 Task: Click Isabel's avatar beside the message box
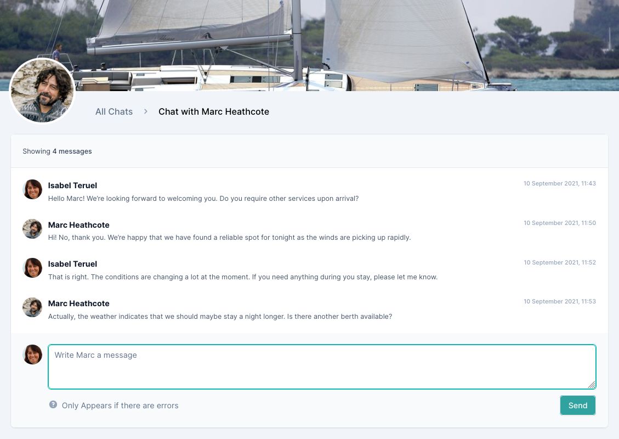click(32, 354)
